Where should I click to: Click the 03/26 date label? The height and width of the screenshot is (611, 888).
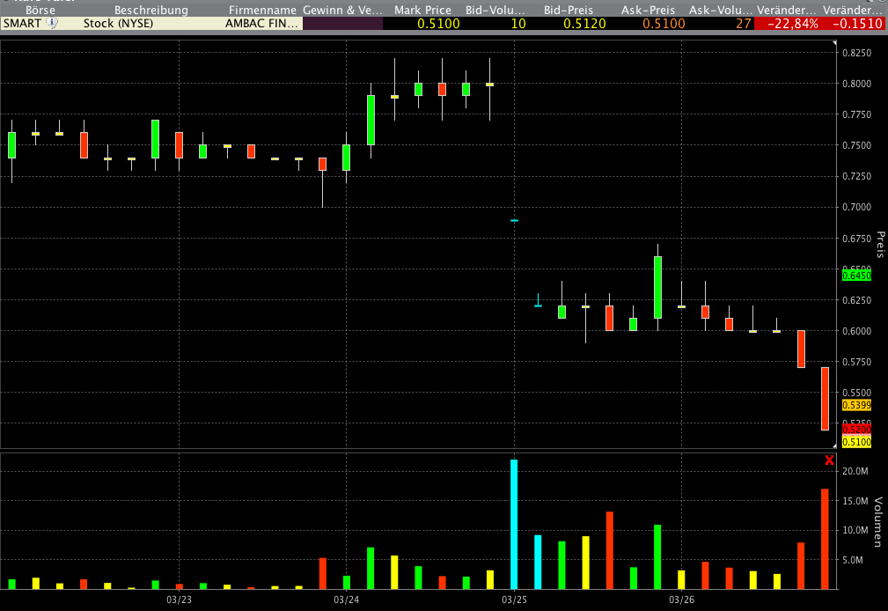point(681,600)
